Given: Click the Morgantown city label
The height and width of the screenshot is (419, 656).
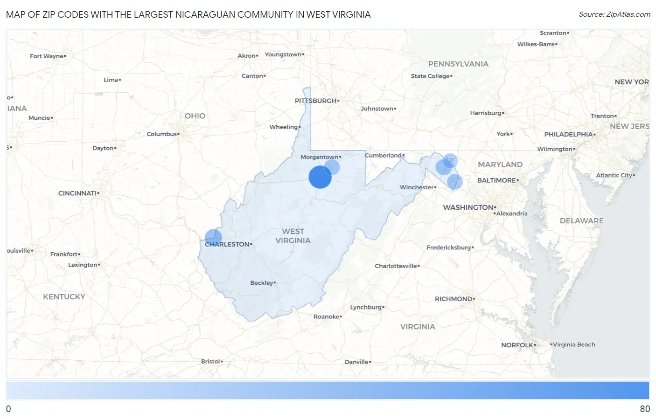Looking at the screenshot, I should point(320,157).
